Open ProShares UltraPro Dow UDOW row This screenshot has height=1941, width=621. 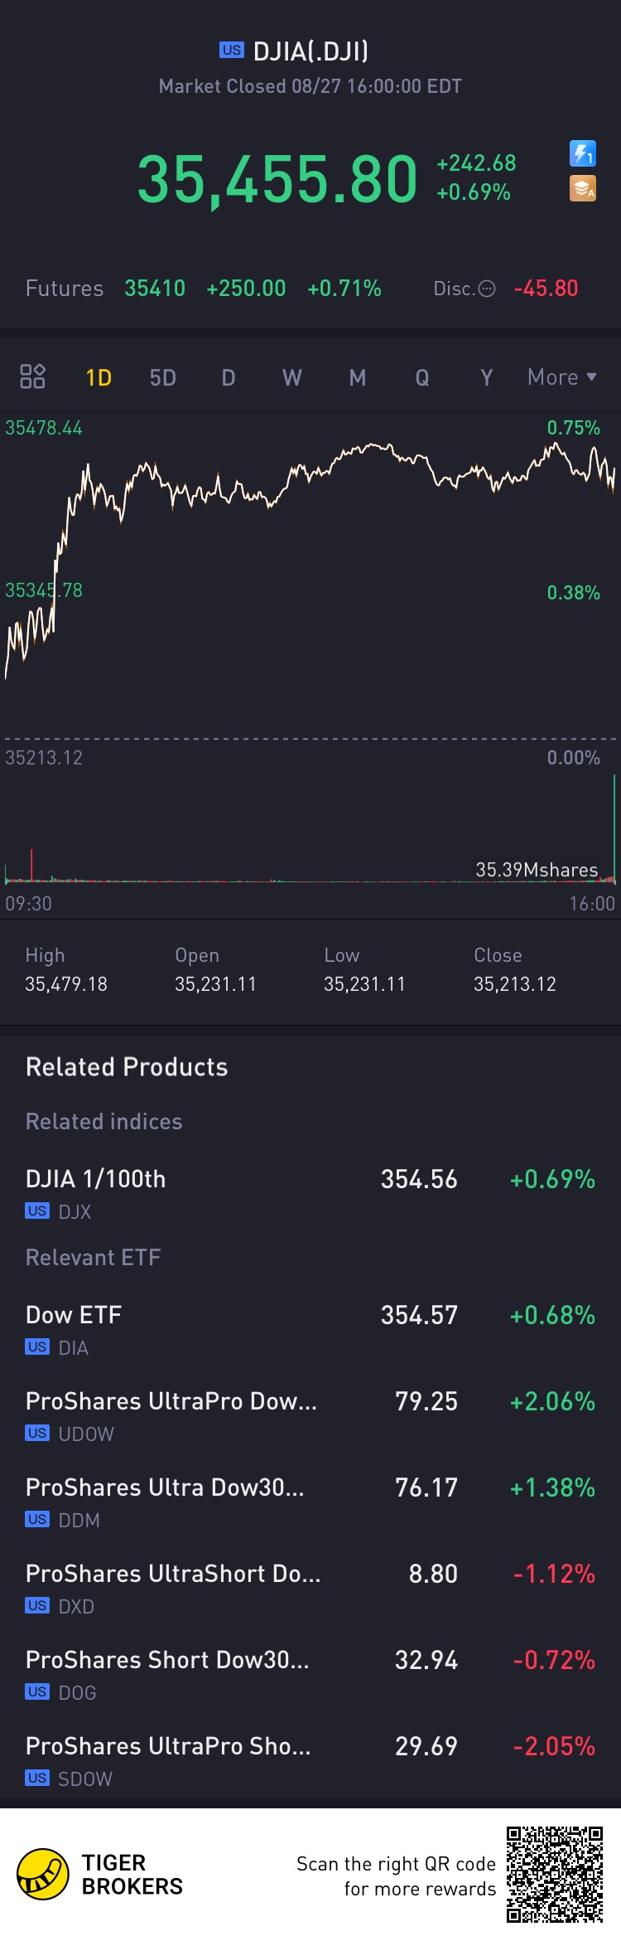pyautogui.click(x=310, y=1415)
